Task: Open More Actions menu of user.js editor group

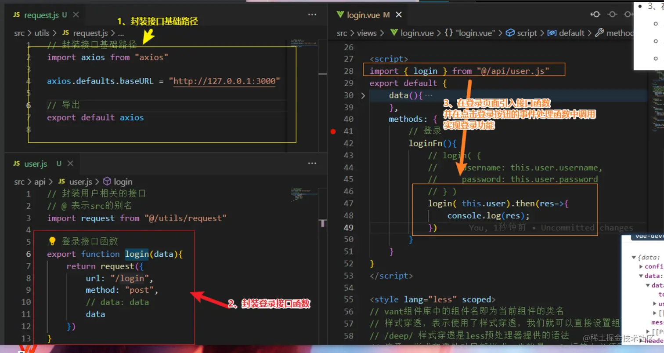Action: tap(312, 164)
